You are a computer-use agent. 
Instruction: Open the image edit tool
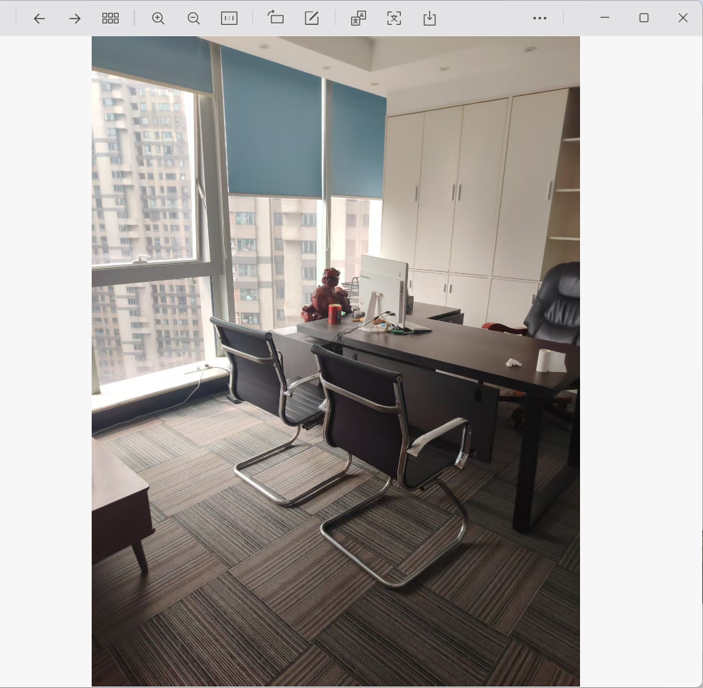coord(311,18)
